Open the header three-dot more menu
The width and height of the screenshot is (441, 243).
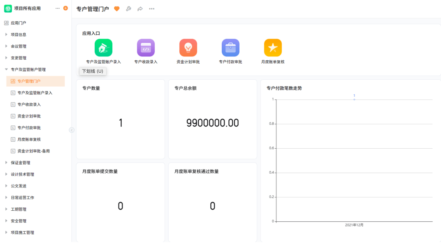tap(152, 9)
